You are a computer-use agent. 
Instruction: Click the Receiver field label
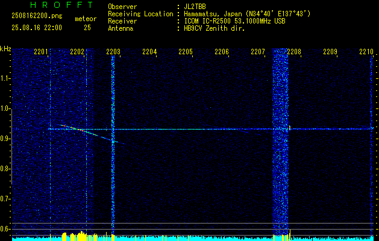pyautogui.click(x=122, y=21)
